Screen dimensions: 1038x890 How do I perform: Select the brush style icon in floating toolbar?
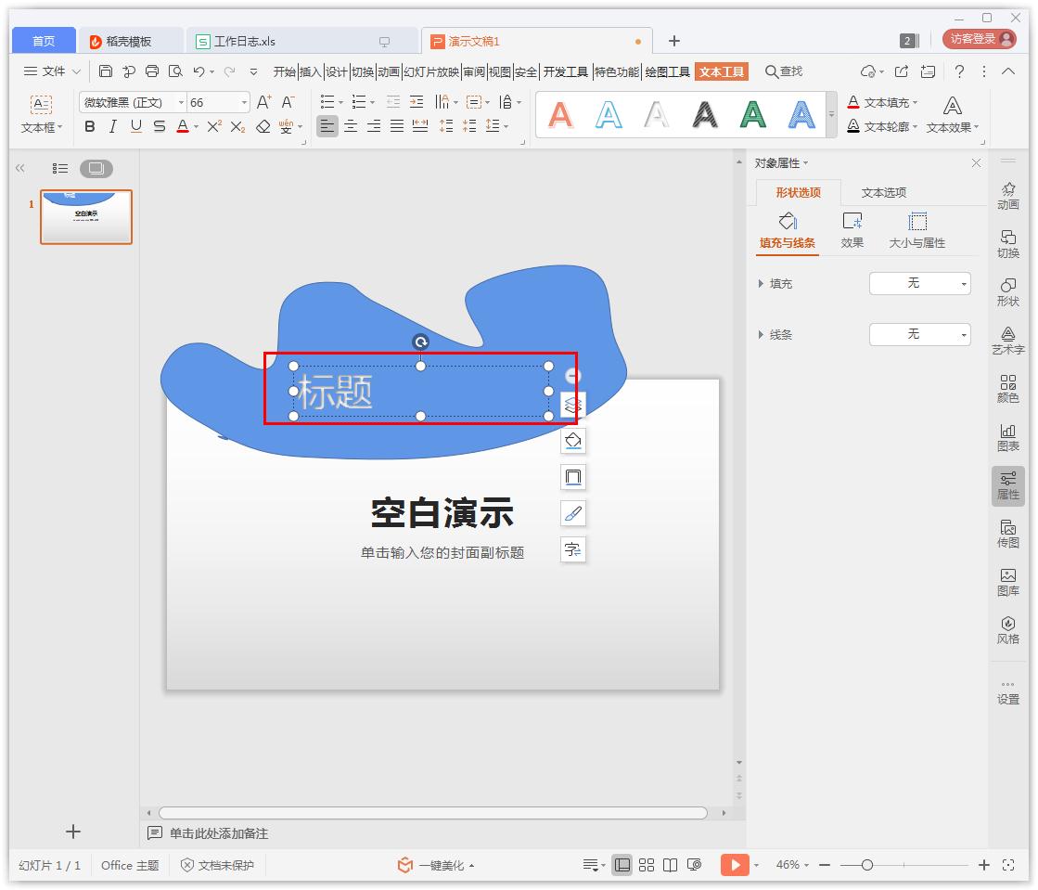tap(573, 513)
